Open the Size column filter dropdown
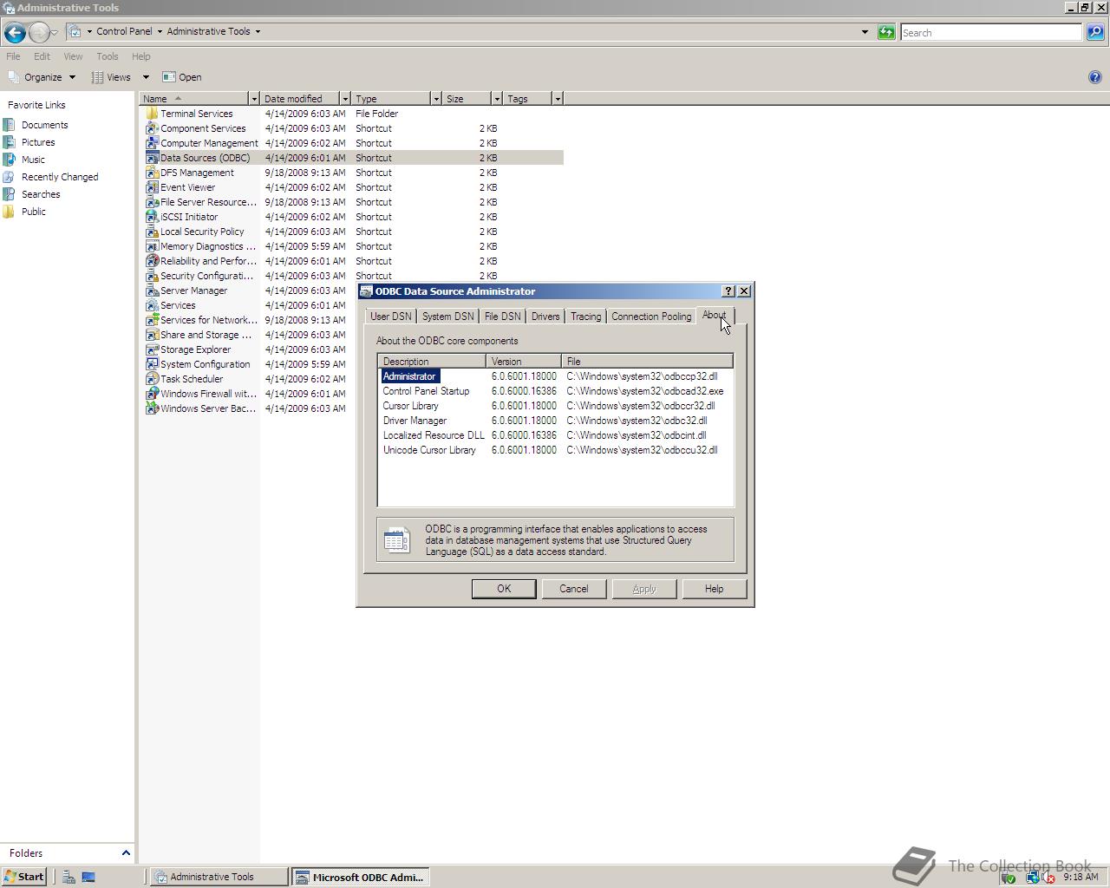 pyautogui.click(x=496, y=99)
